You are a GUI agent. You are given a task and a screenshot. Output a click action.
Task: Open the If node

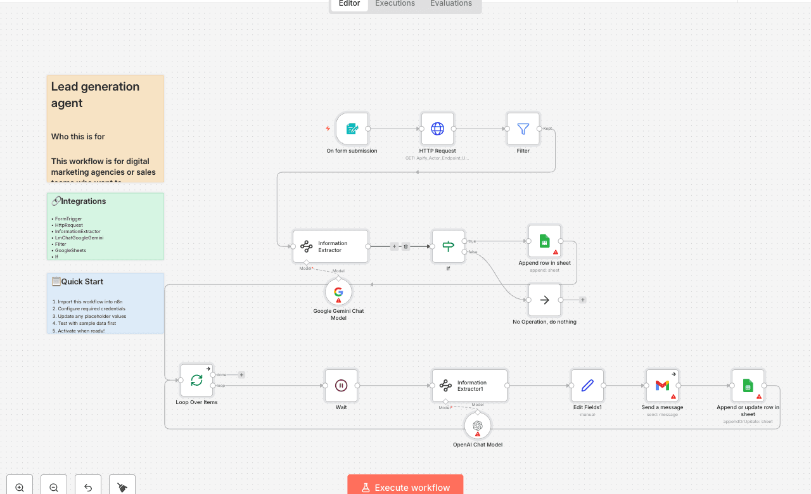pos(448,246)
